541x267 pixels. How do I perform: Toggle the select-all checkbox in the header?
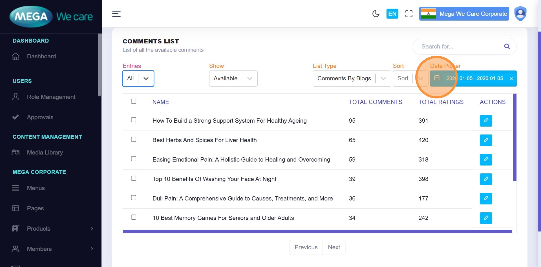[134, 101]
